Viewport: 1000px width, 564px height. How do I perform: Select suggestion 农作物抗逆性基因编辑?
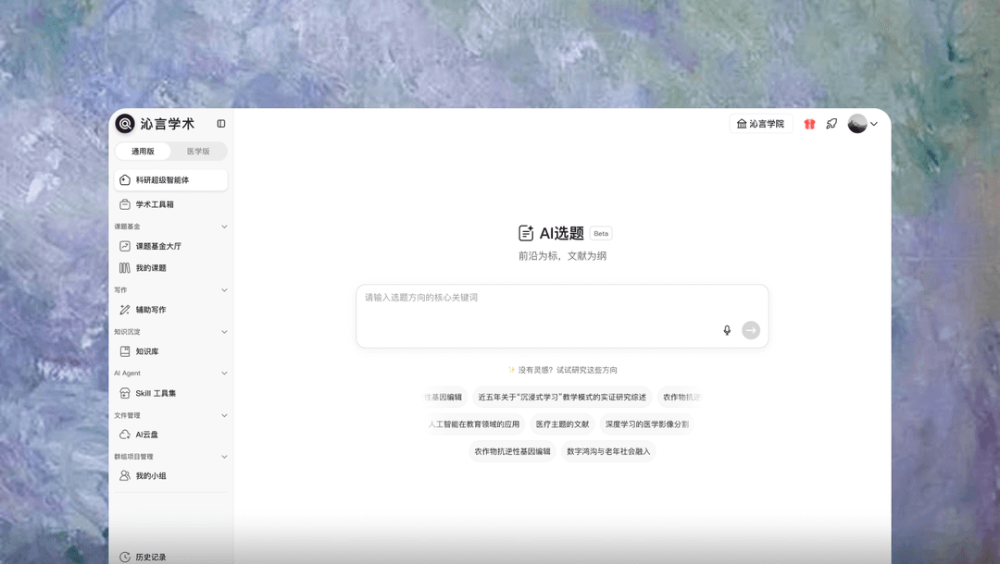512,451
